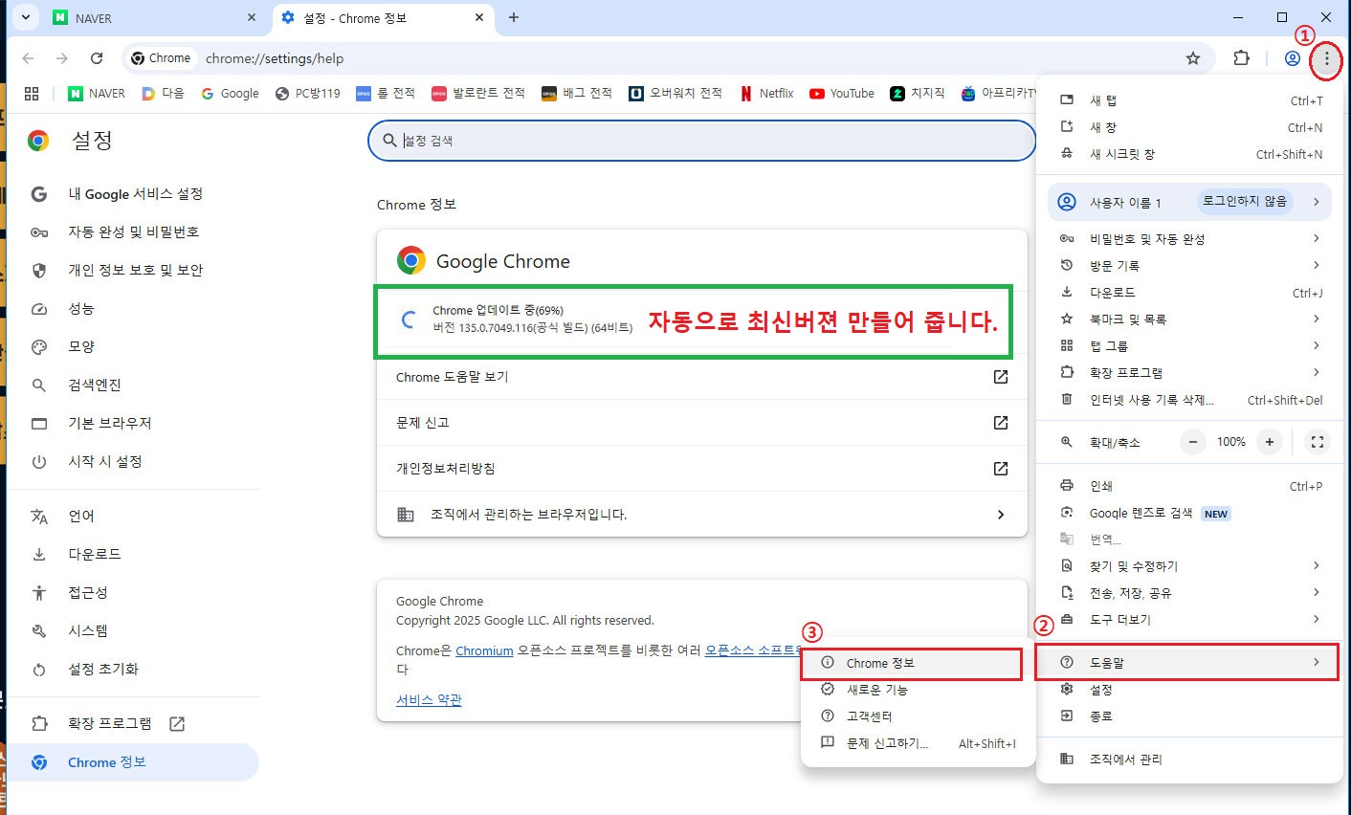The height and width of the screenshot is (815, 1351).
Task: Open the YouTube bookmark
Action: click(842, 93)
